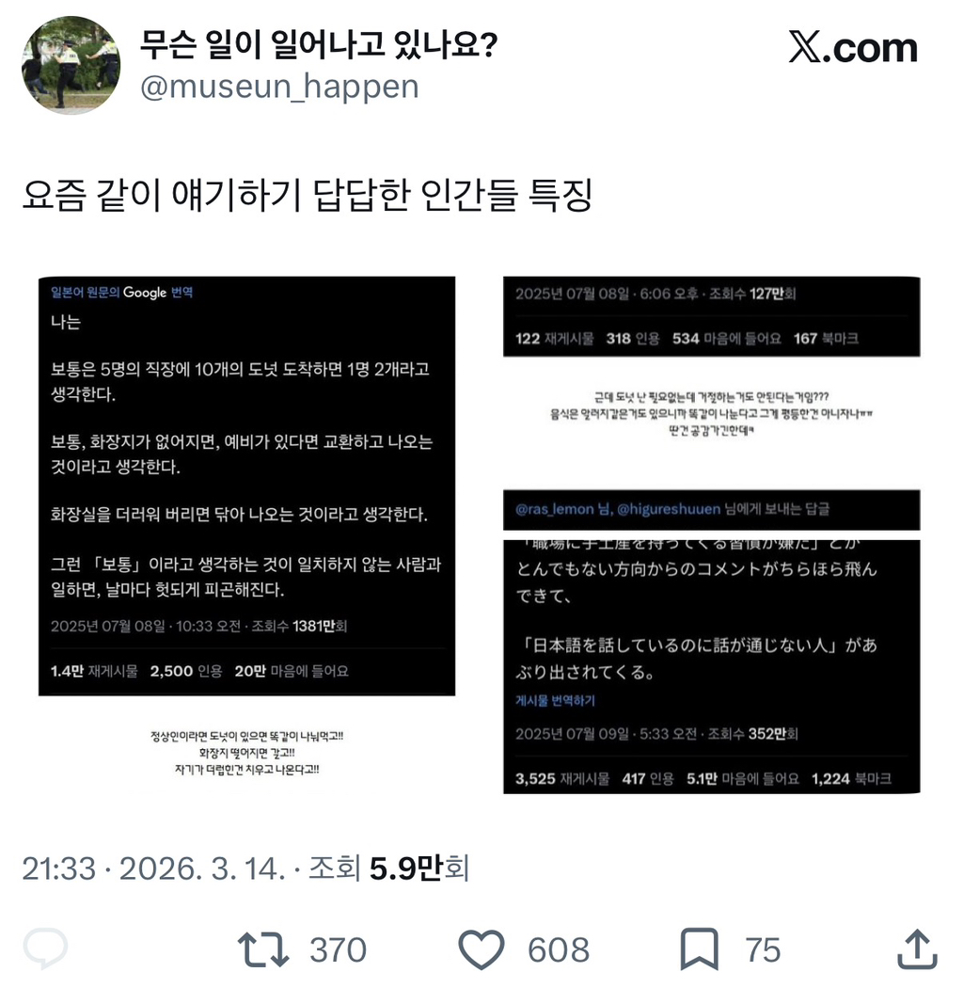The height and width of the screenshot is (988, 963).
Task: Open the @museun_happen handle
Action: tap(279, 87)
